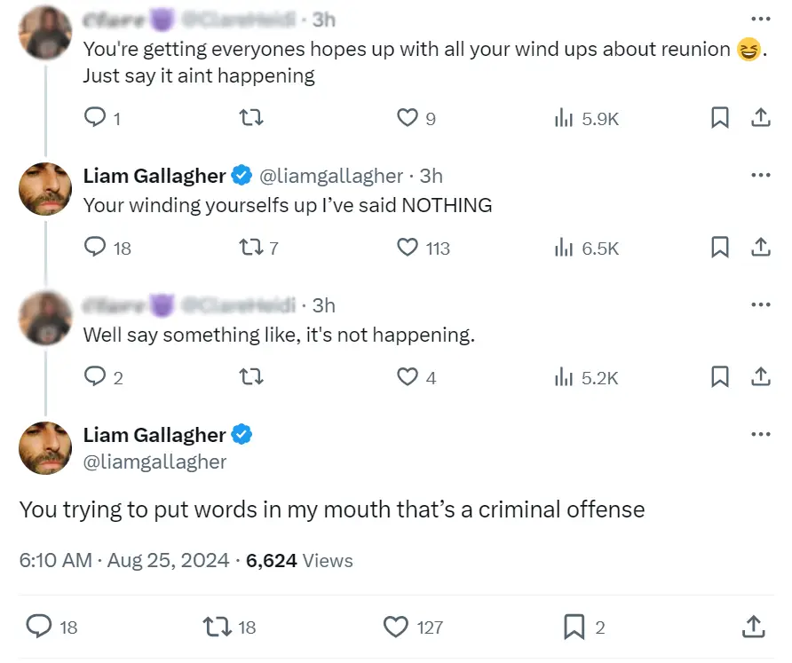View analytics on the 6.5K views reply
The width and height of the screenshot is (792, 663).
coord(565,248)
